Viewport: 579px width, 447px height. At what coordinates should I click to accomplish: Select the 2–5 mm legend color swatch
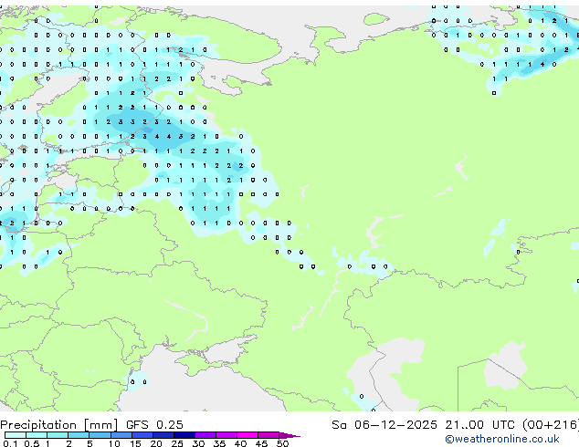point(79,435)
